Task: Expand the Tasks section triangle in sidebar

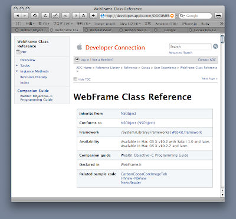Action: tap(17, 65)
